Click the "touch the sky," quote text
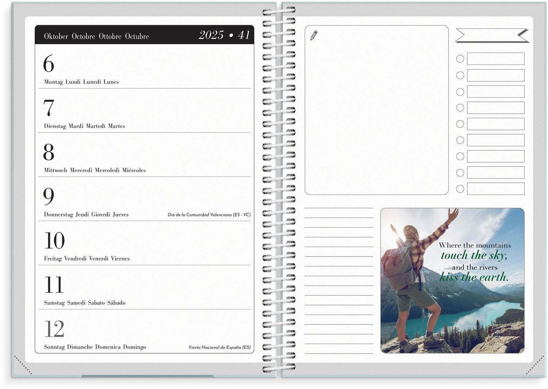Screen dimensions: 548x389 click(x=474, y=255)
